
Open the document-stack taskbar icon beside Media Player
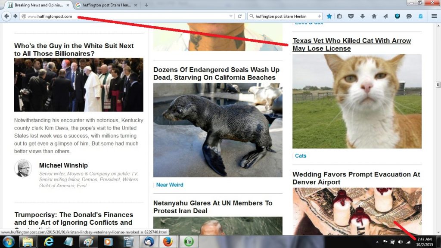click(x=128, y=242)
